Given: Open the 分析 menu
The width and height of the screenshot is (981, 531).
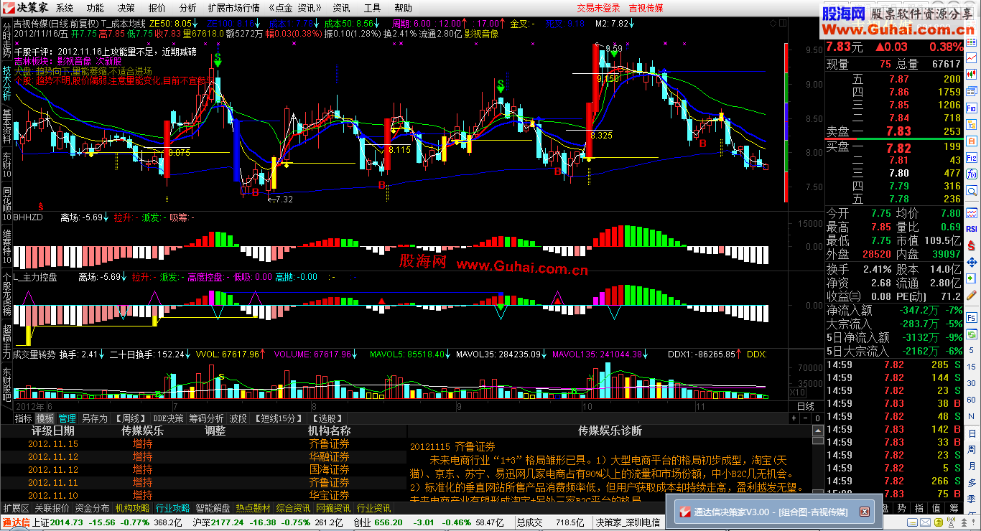Looking at the screenshot, I should 188,8.
